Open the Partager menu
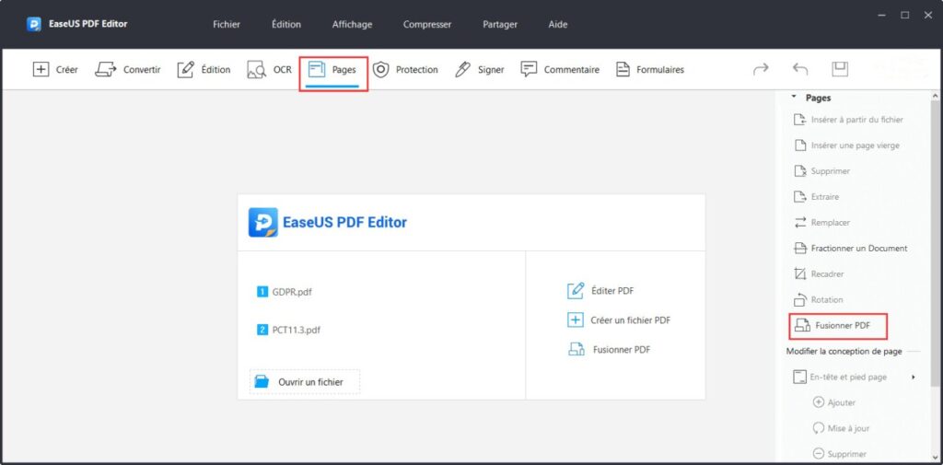943x465 pixels. pyautogui.click(x=500, y=25)
